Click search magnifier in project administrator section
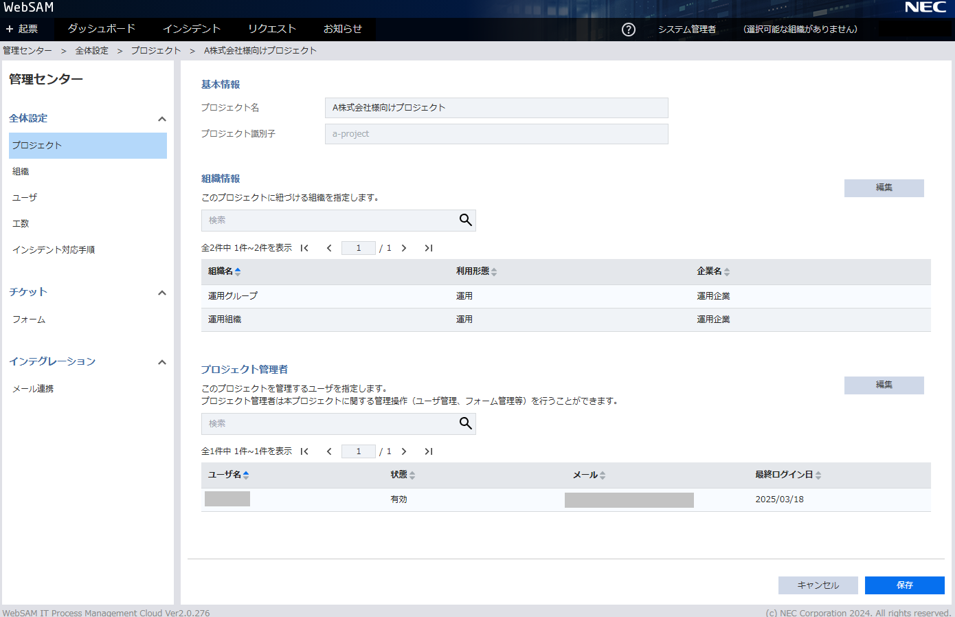Screen dimensions: 955x617 point(465,423)
